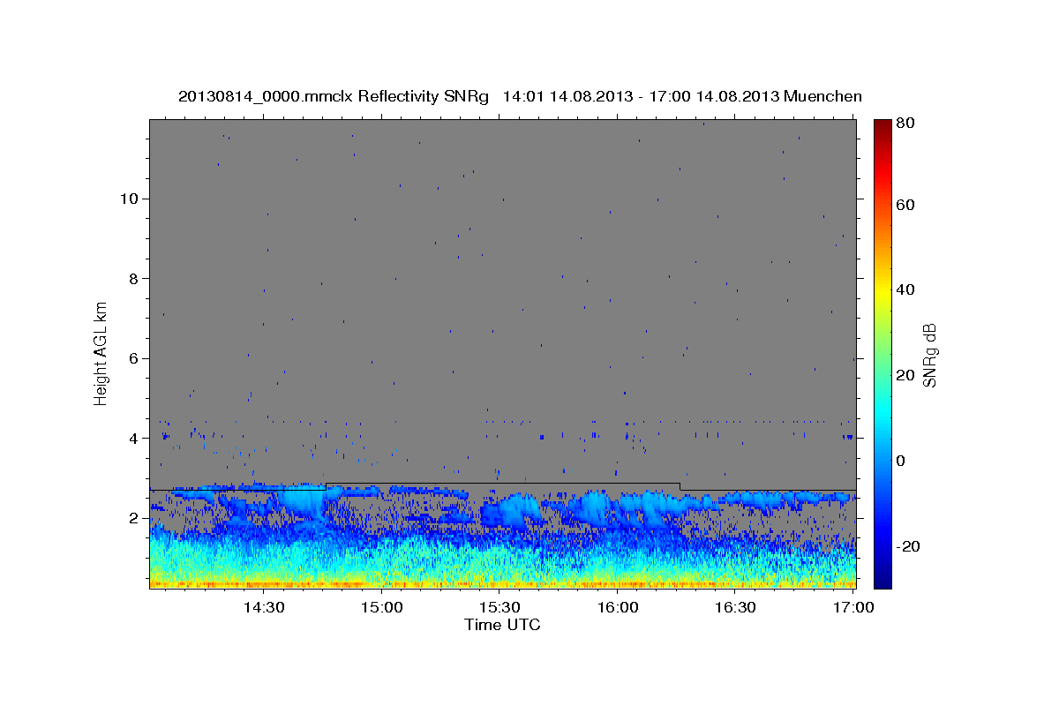Click the 16:30 time tick label
The width and height of the screenshot is (1059, 706).
coord(736,608)
